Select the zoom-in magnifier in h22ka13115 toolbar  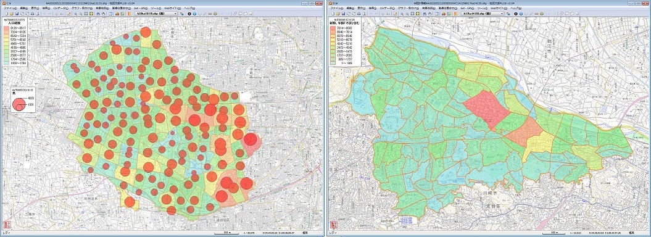coord(75,14)
